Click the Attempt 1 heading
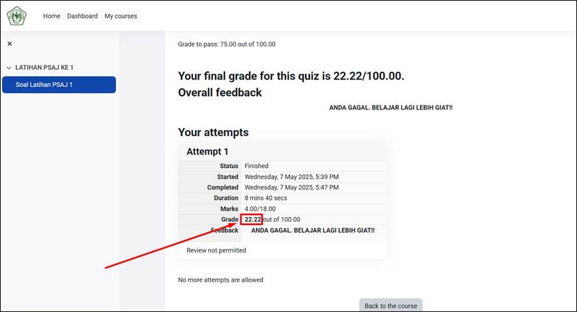The width and height of the screenshot is (577, 312). [x=207, y=151]
